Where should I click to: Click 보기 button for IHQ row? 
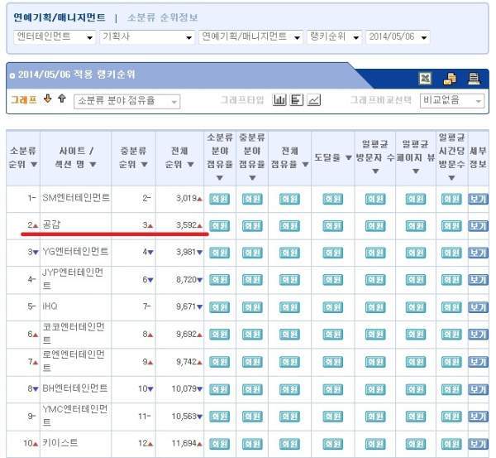click(478, 307)
